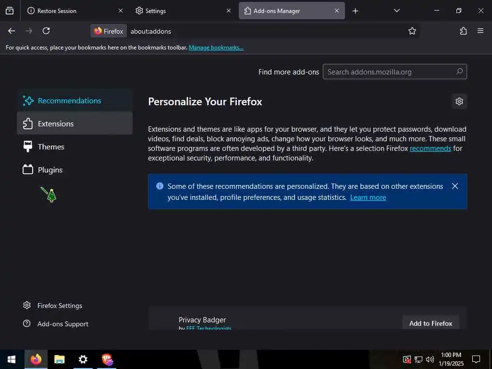The width and height of the screenshot is (492, 369).
Task: Add Privacy Badger to Firefox
Action: tap(431, 323)
